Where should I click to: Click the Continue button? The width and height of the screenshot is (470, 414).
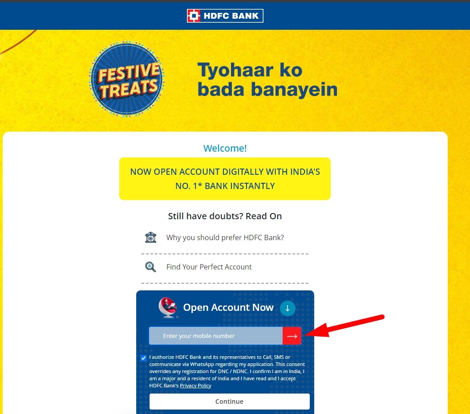229,402
